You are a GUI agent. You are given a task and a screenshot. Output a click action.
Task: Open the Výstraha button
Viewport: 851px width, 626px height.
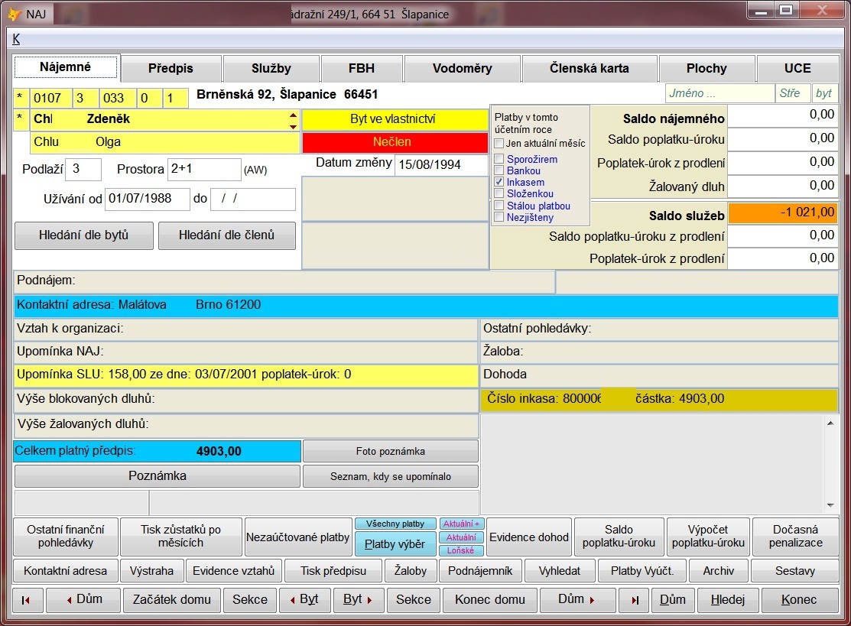(152, 571)
